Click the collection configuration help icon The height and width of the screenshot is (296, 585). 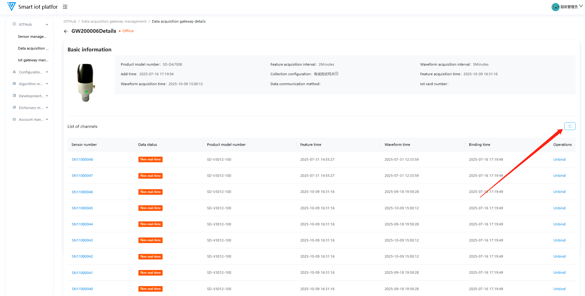[337, 74]
